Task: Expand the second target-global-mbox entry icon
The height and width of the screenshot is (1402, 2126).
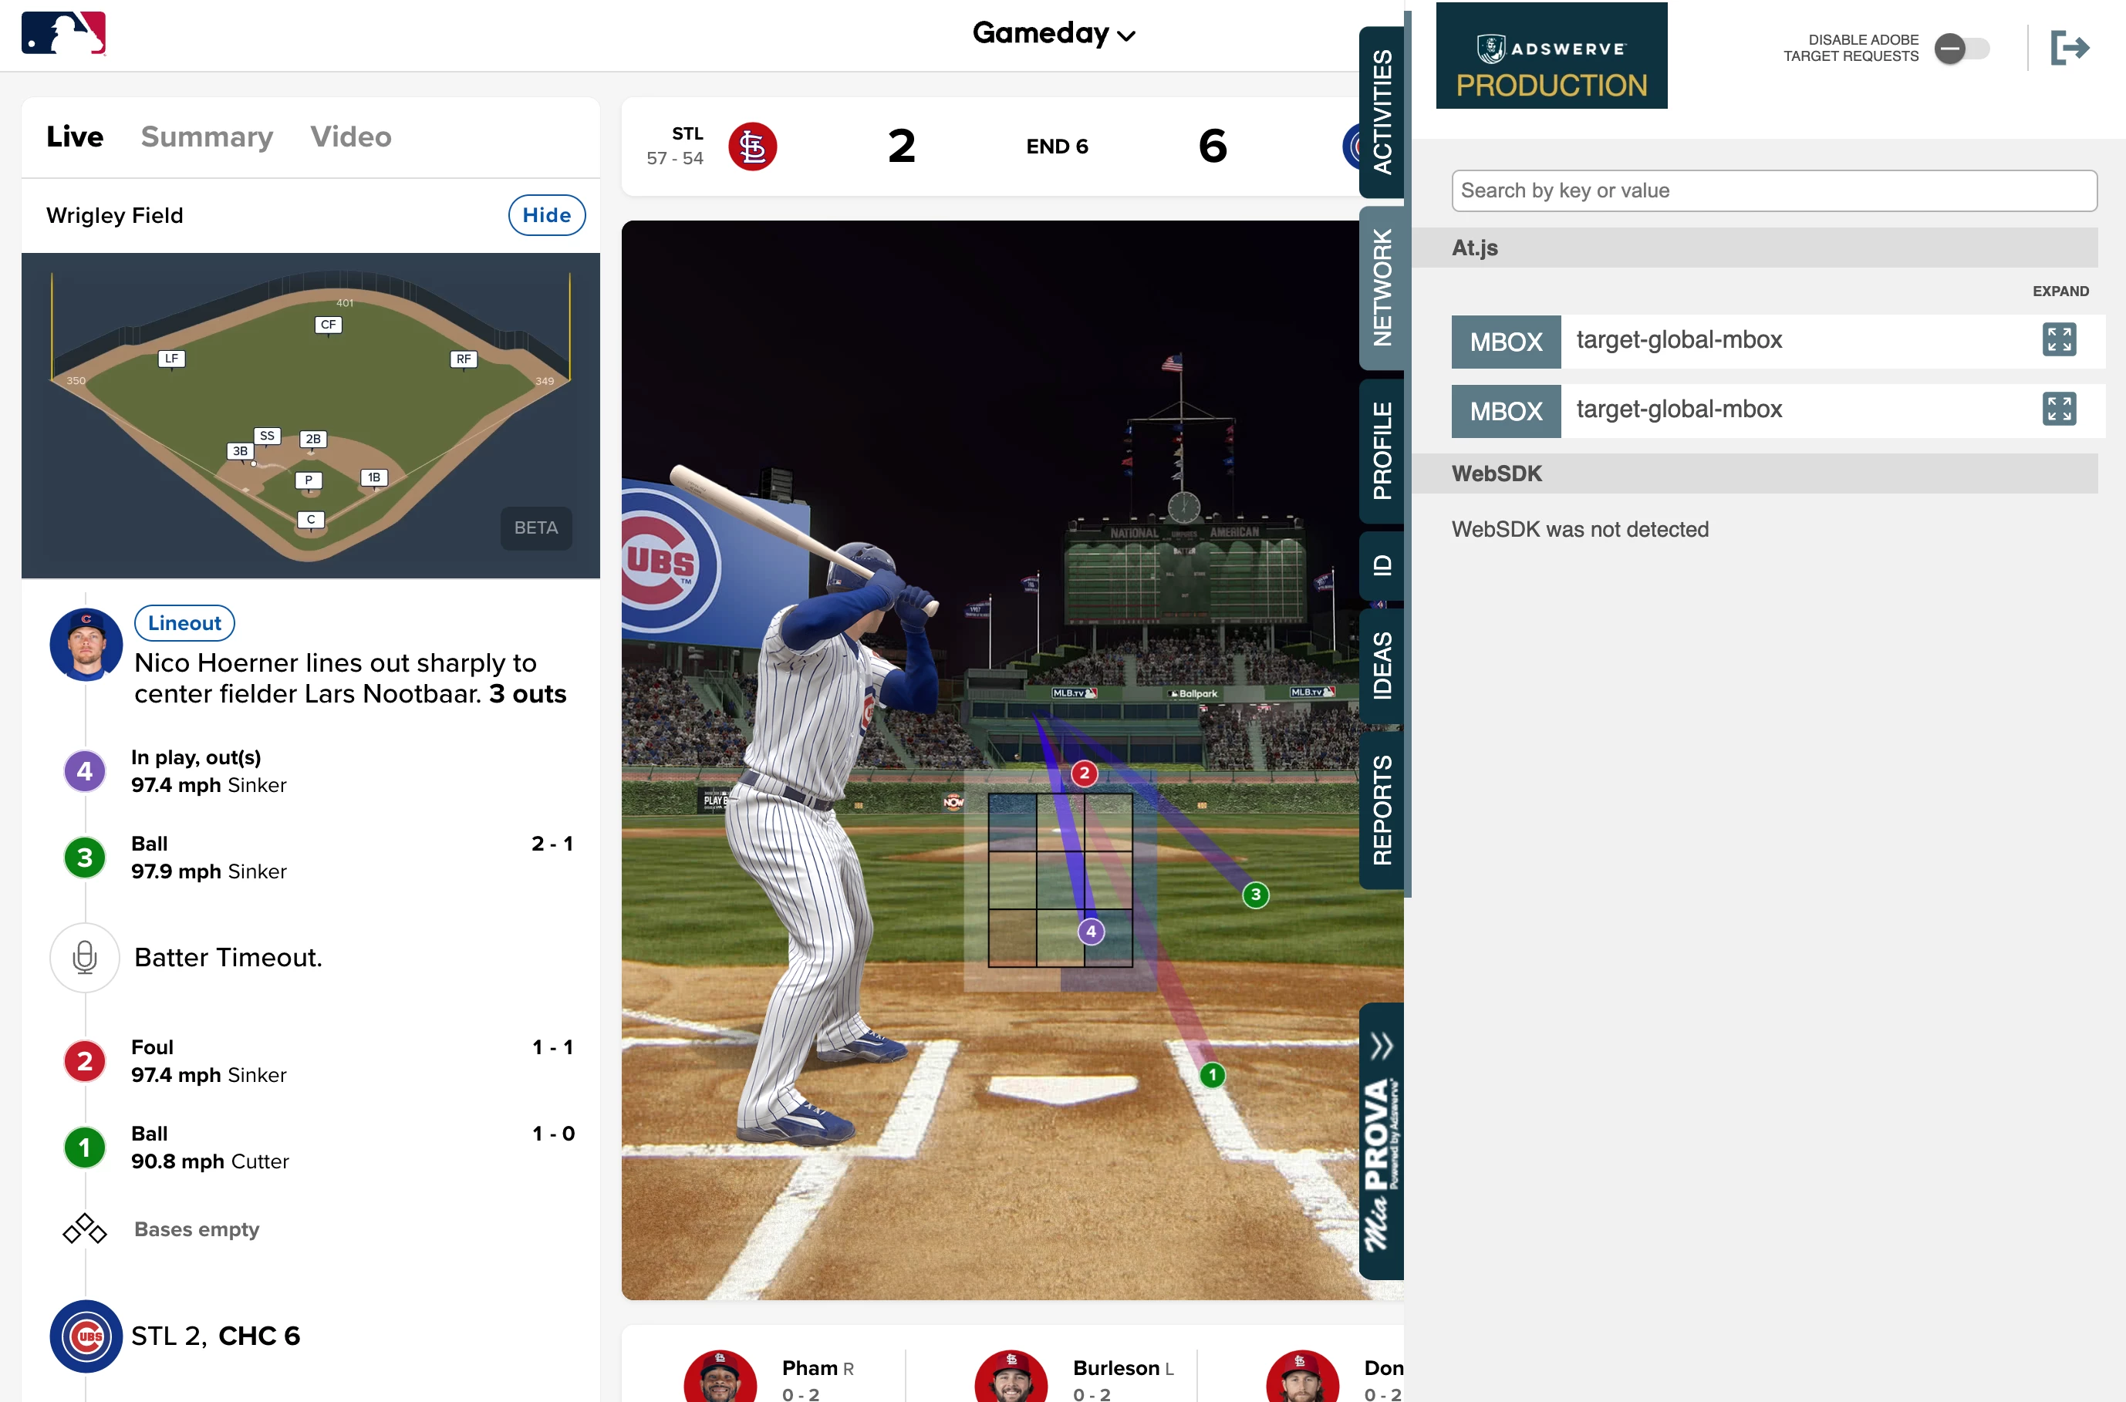Action: pos(2058,409)
